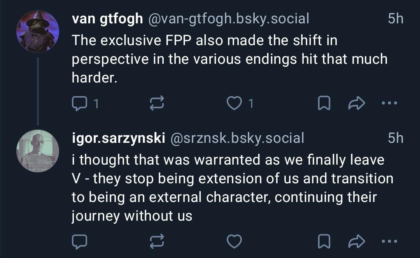This screenshot has width=420, height=258.
Task: Visit @van-gtfogh.bsky.social handle
Action: pos(229,19)
